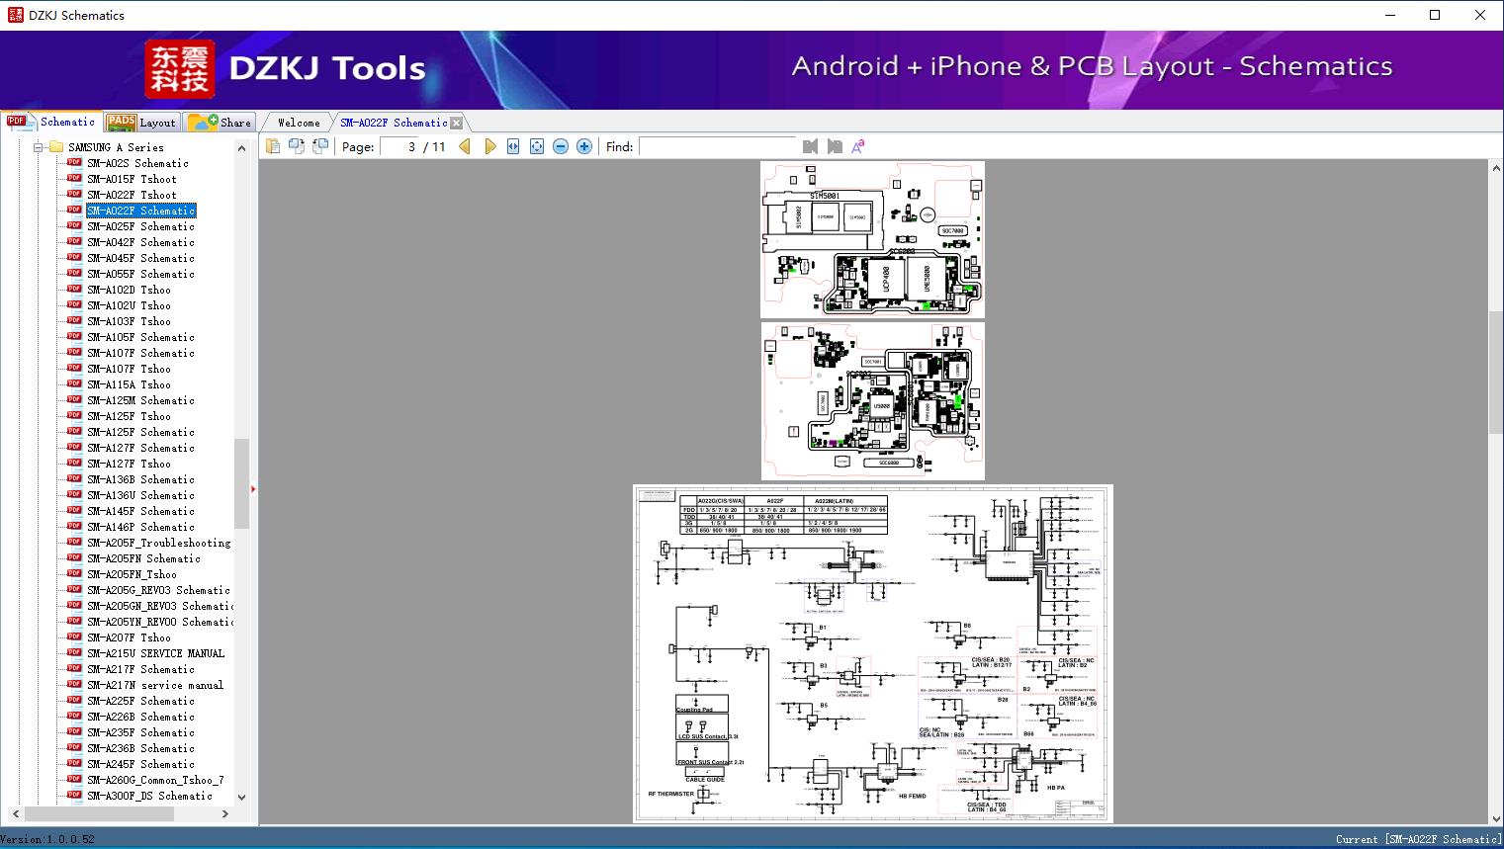The image size is (1504, 849).
Task: Open SM-A103F Tshoo in the tree
Action: 129,321
